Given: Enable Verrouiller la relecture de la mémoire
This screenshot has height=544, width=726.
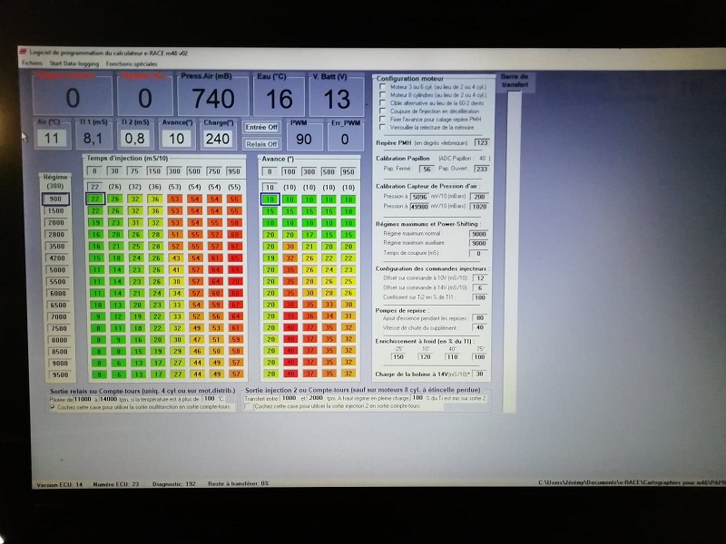Looking at the screenshot, I should coord(382,127).
